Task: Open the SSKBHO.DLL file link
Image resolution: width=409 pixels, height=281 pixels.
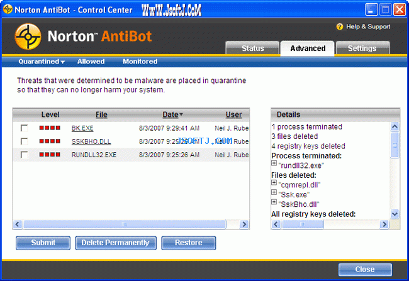Action: 91,141
